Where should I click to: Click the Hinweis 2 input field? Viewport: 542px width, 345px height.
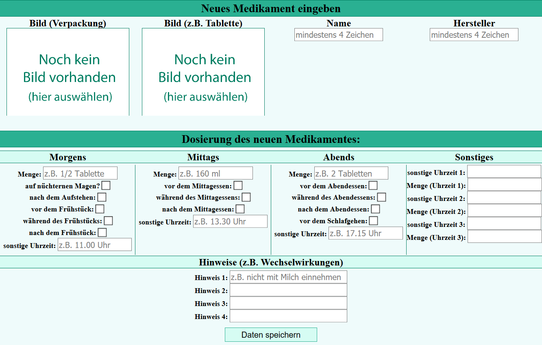[288, 290]
